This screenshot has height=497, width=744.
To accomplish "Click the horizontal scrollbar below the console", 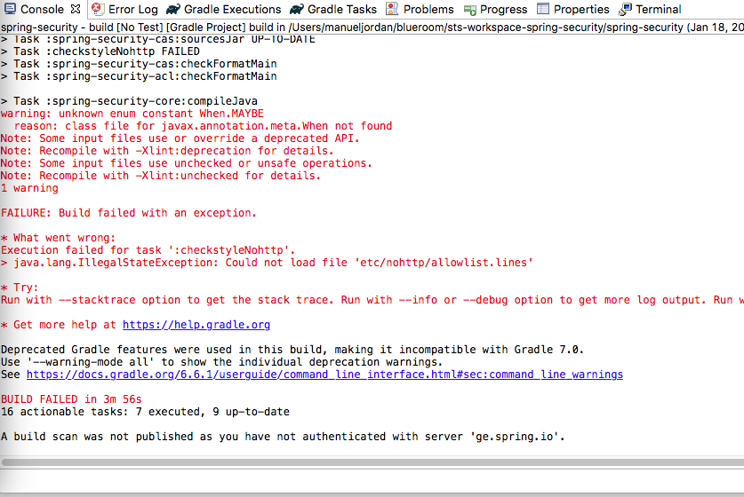I will pos(372,462).
